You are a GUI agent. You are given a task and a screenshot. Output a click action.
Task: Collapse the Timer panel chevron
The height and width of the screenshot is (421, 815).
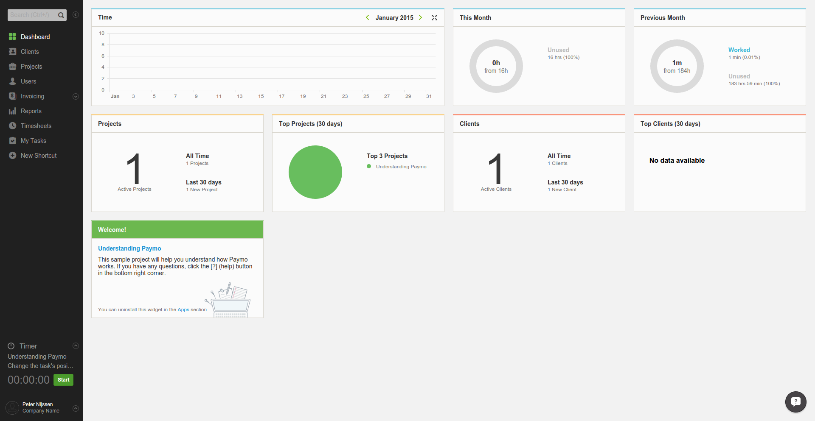click(x=76, y=346)
